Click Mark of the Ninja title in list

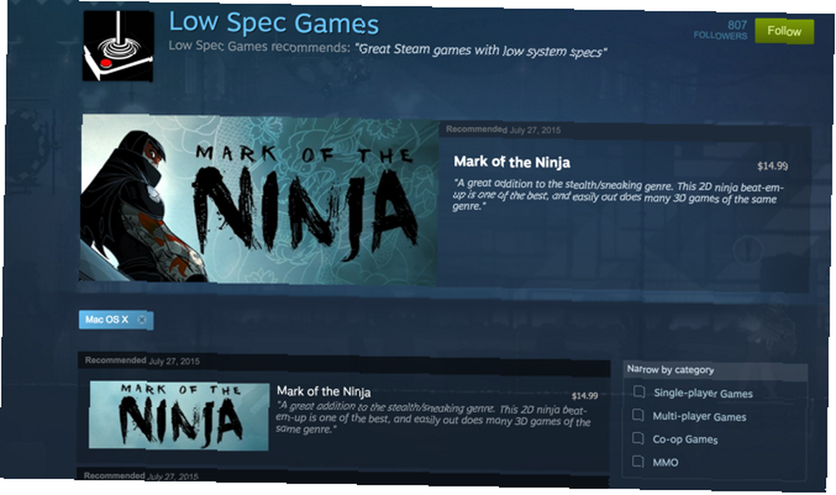[324, 391]
